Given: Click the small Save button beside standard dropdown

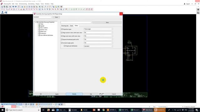Looking at the screenshot, I should [56, 17].
